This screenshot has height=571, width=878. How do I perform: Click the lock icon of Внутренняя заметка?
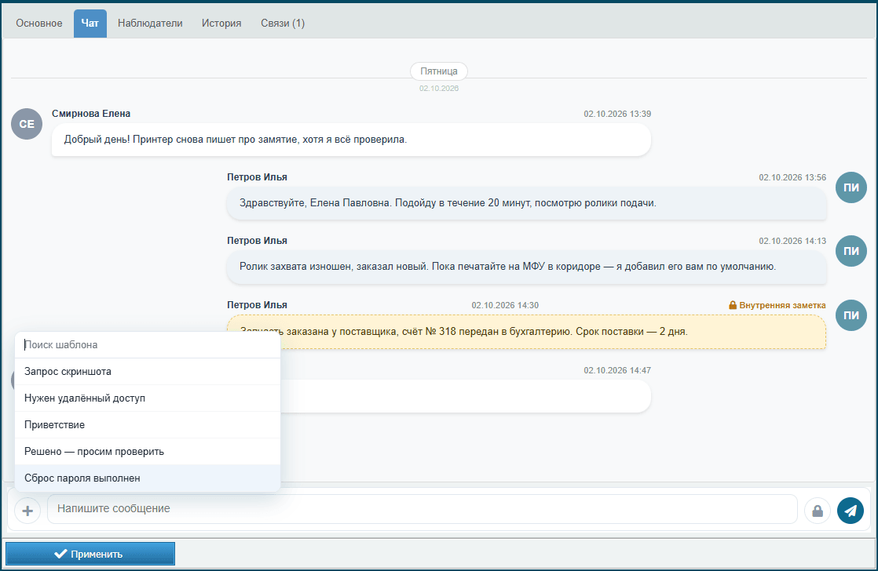point(733,305)
